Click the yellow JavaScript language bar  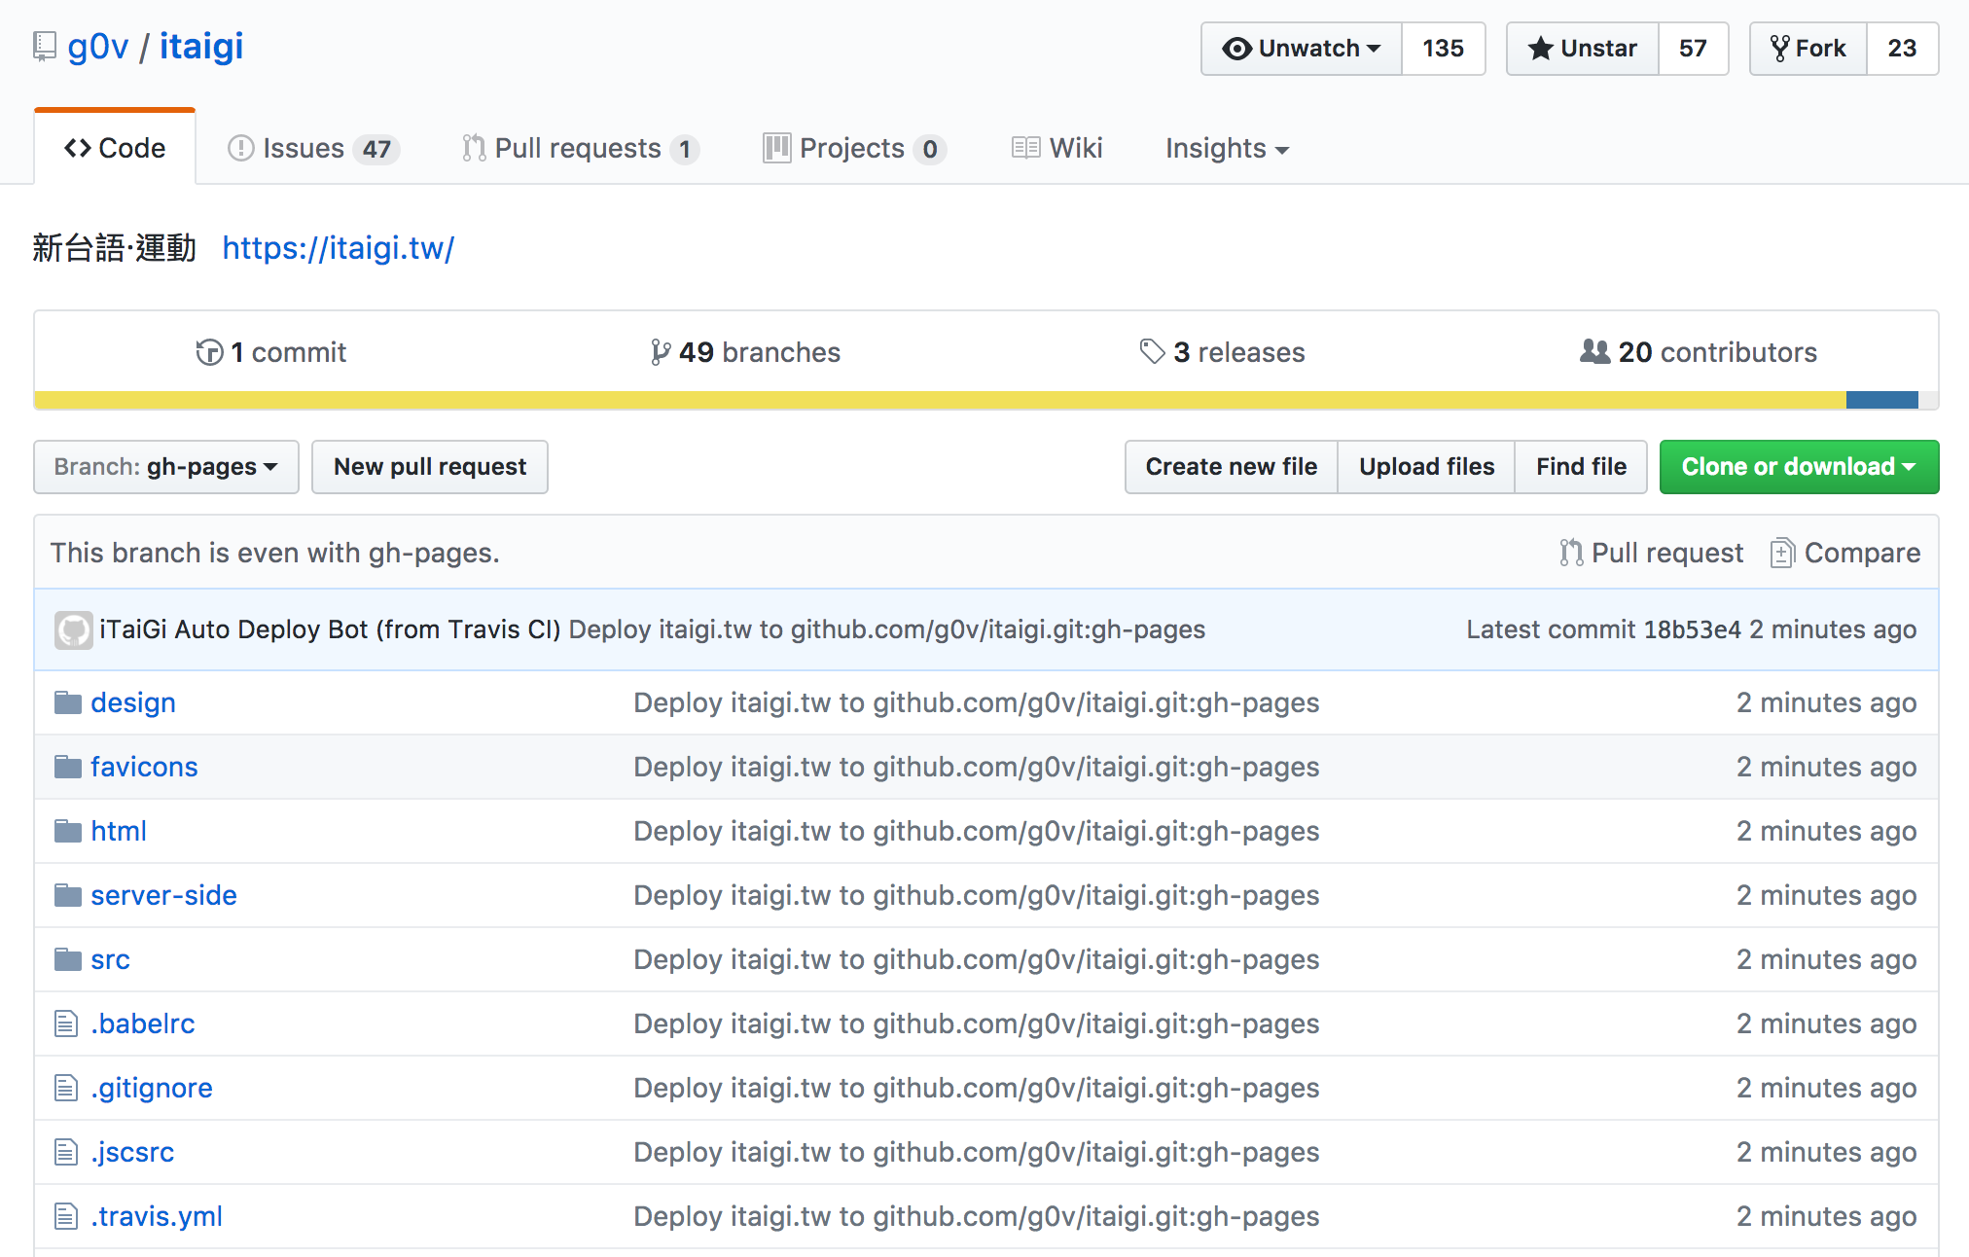point(940,400)
